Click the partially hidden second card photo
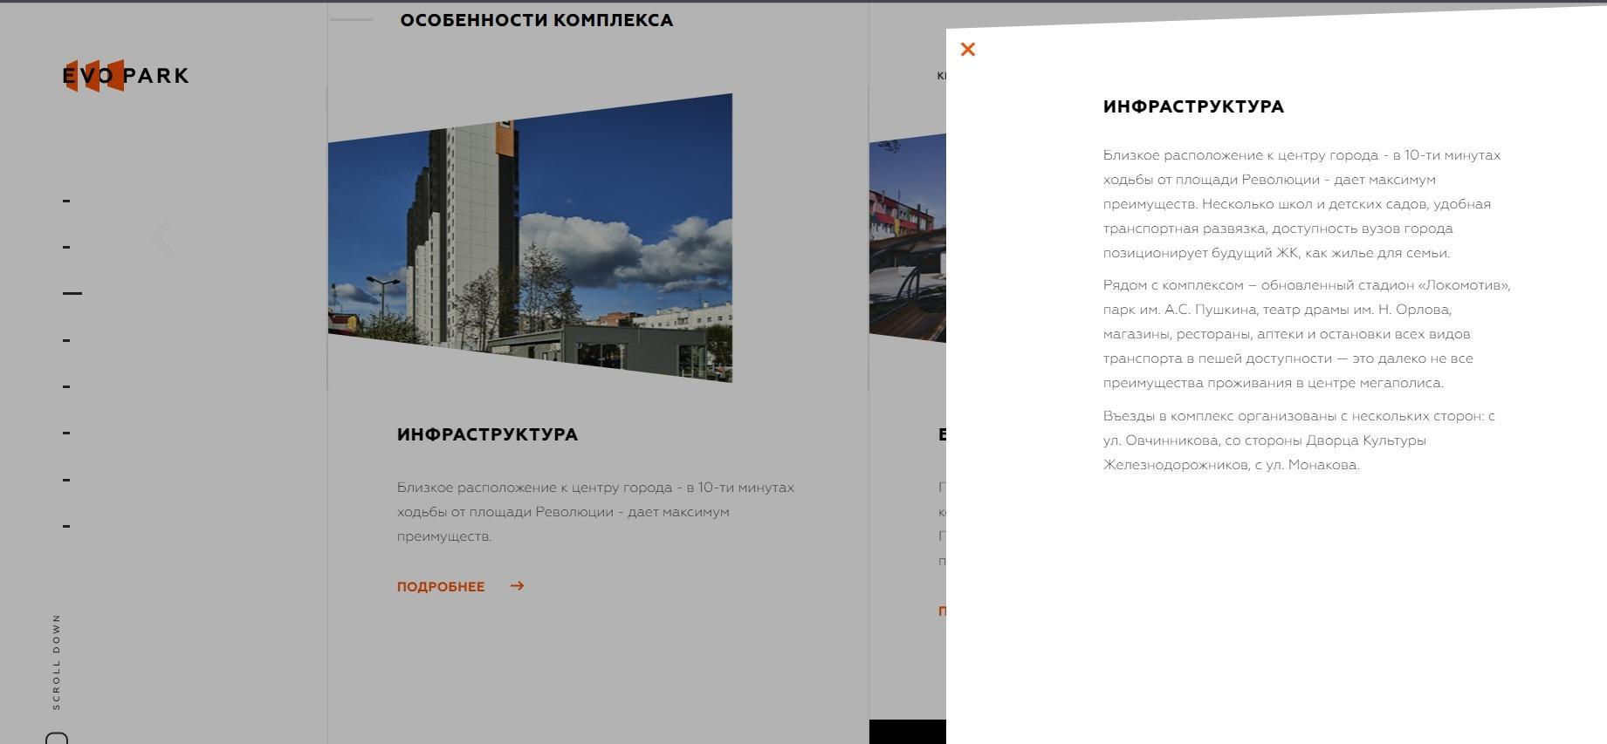This screenshot has width=1607, height=744. click(907, 237)
